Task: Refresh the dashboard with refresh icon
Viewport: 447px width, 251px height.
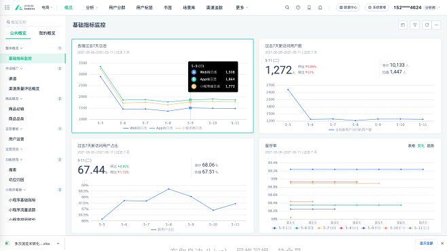Action: click(x=427, y=25)
